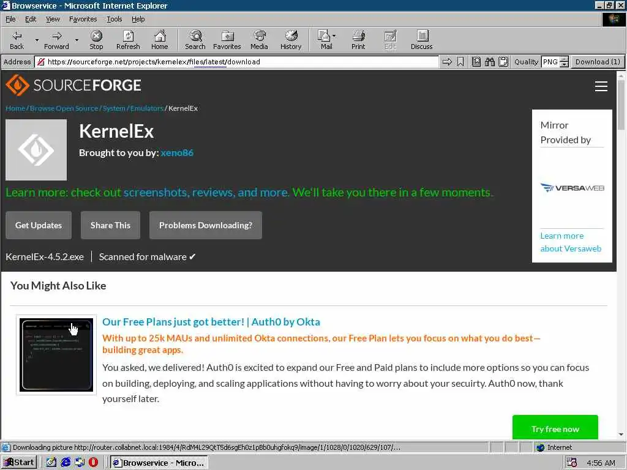Open the Edit menu
This screenshot has height=470, width=627.
[x=31, y=19]
